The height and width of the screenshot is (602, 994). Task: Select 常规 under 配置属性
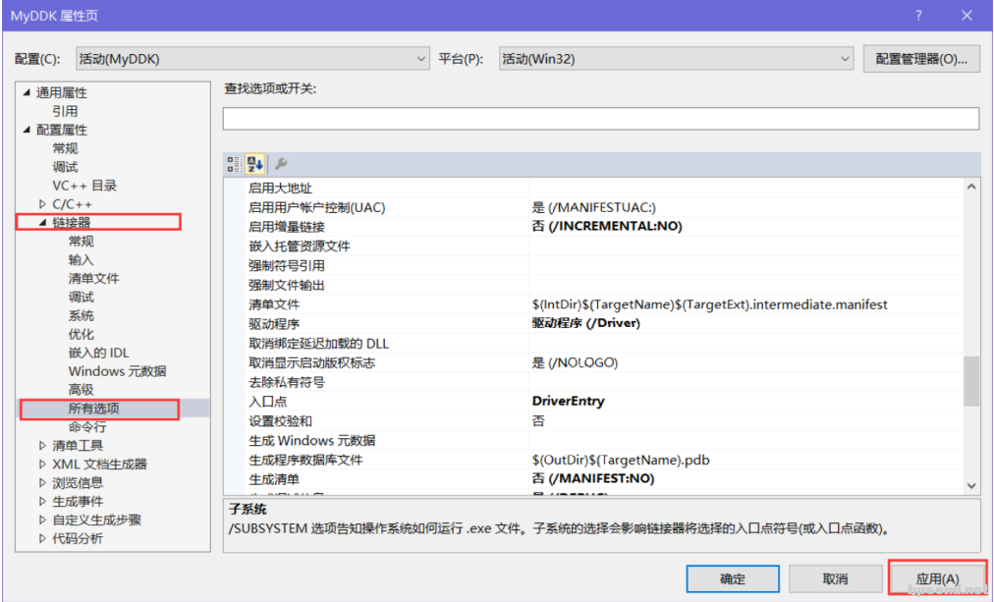point(65,148)
